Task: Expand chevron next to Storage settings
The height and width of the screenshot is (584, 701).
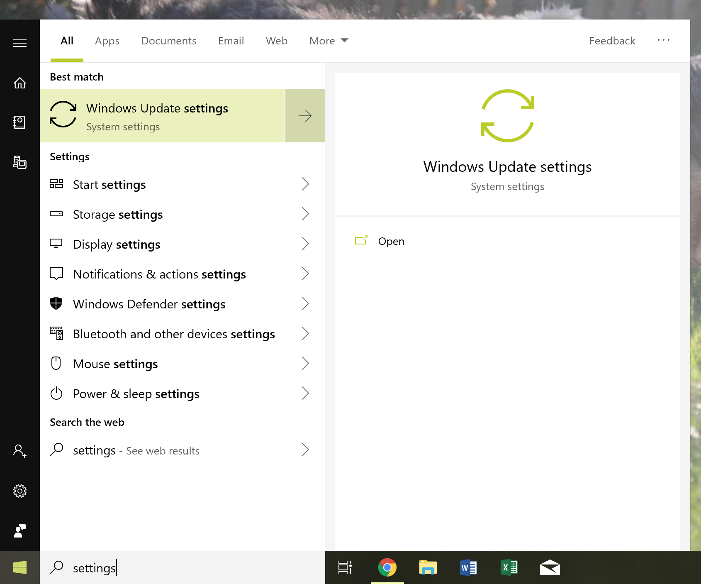Action: pyautogui.click(x=305, y=214)
